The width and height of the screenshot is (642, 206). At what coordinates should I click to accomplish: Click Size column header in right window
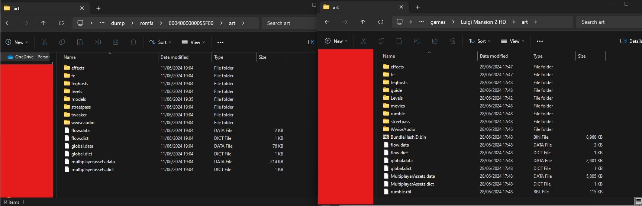[x=582, y=56]
